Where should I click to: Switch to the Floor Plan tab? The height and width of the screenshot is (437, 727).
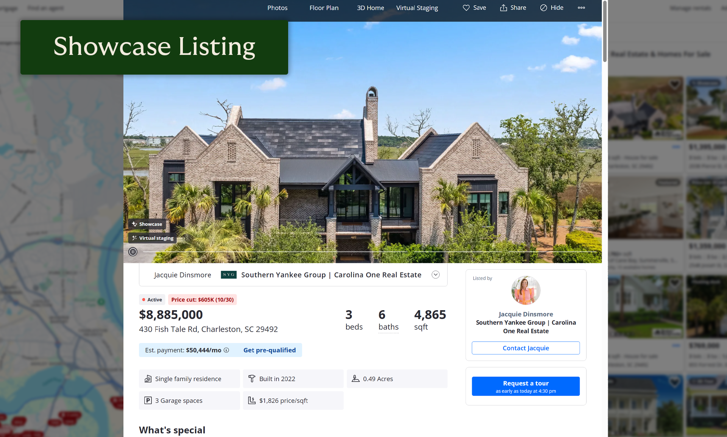(x=324, y=8)
